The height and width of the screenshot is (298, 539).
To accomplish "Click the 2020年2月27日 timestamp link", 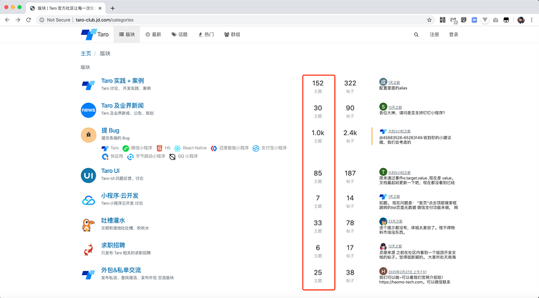I will (408, 272).
